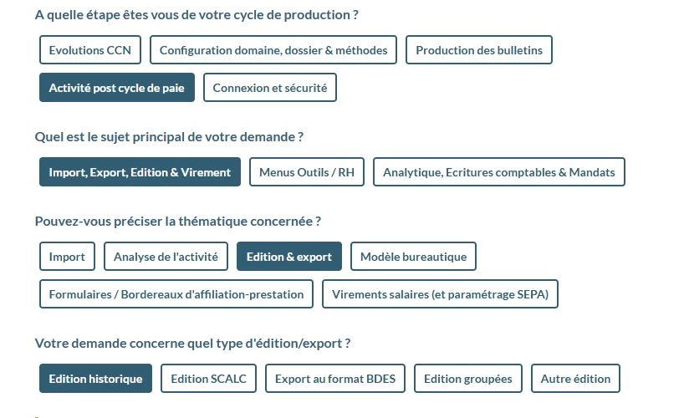Deselect Activité post cycle de paie

(117, 88)
